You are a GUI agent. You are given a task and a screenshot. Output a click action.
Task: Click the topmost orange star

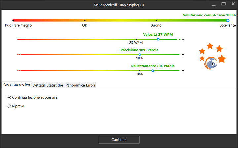(x=210, y=46)
